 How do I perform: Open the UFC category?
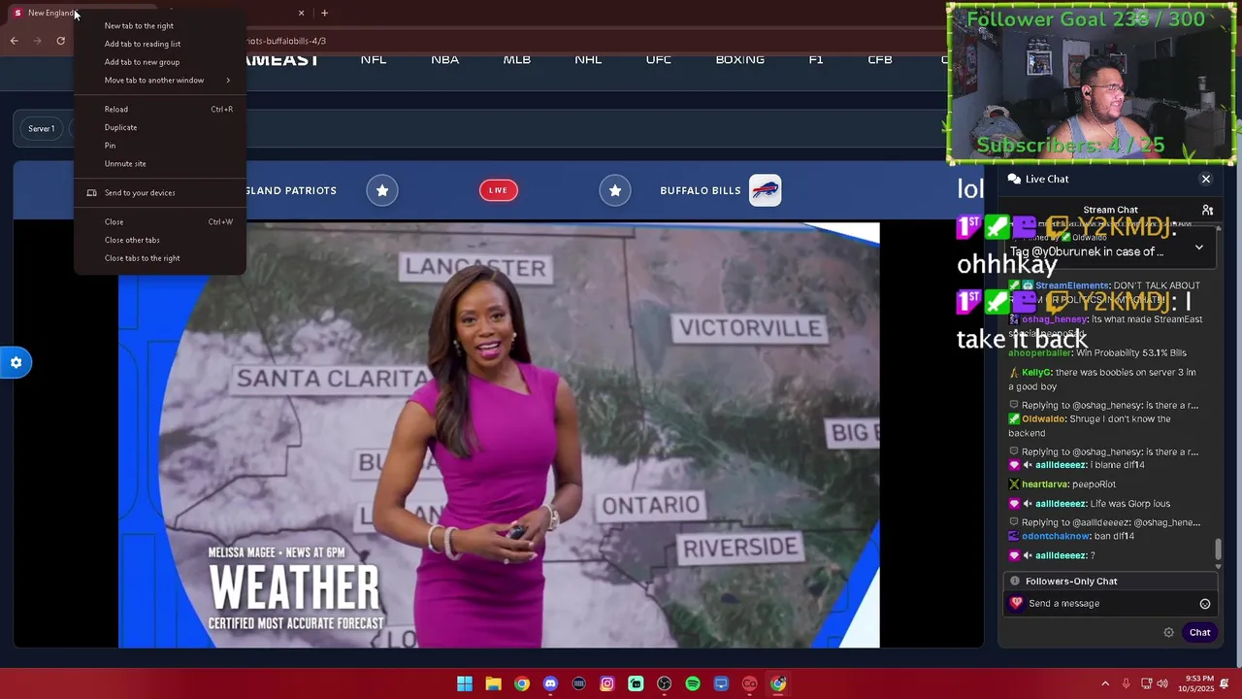pyautogui.click(x=659, y=59)
